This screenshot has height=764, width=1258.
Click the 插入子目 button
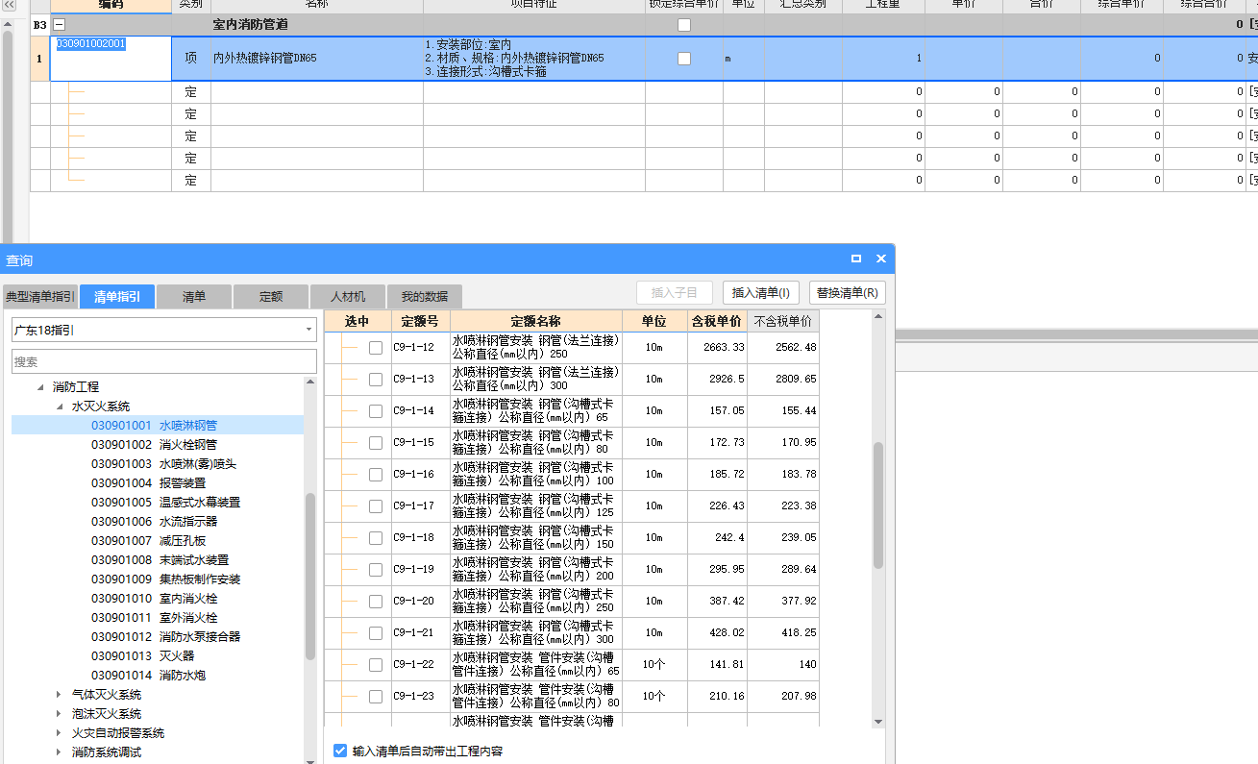(675, 293)
